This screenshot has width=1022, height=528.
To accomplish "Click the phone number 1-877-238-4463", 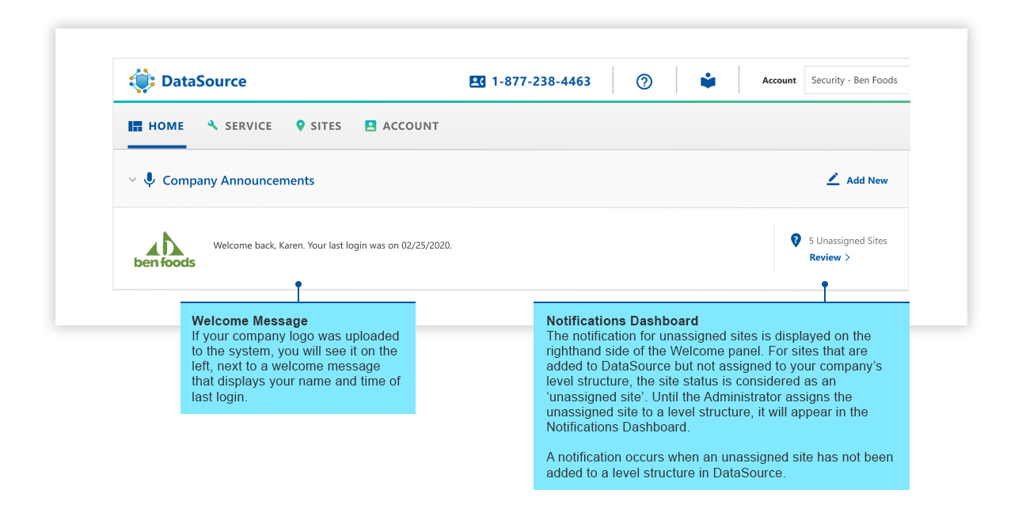I will pyautogui.click(x=541, y=82).
